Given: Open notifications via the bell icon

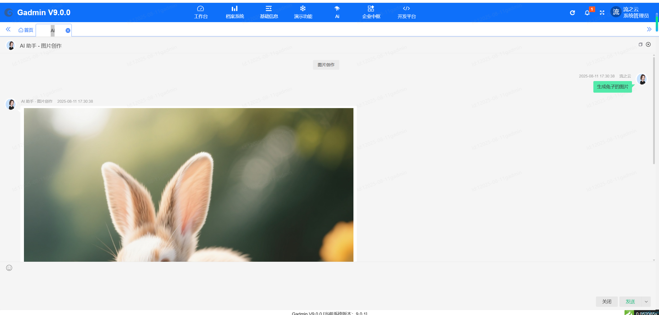Looking at the screenshot, I should coord(587,12).
